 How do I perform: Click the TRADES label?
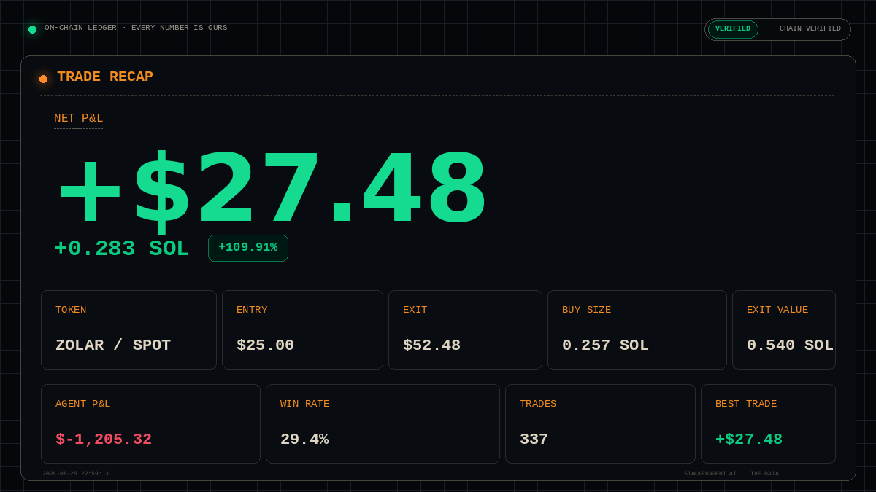tap(538, 404)
